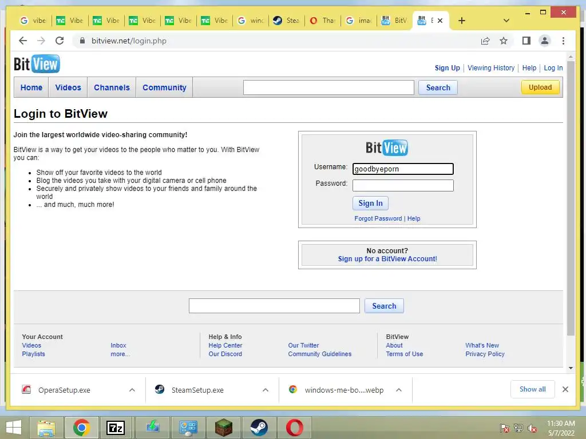Click the bottom Search button
This screenshot has height=439, width=586.
pyautogui.click(x=384, y=306)
